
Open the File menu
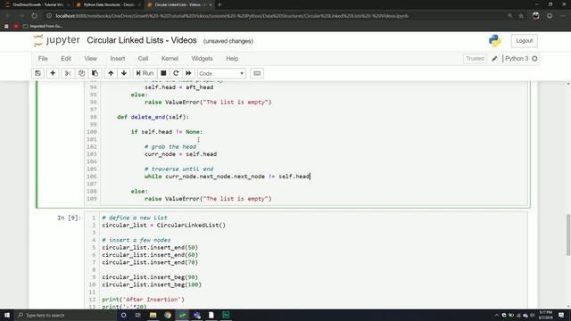43,59
